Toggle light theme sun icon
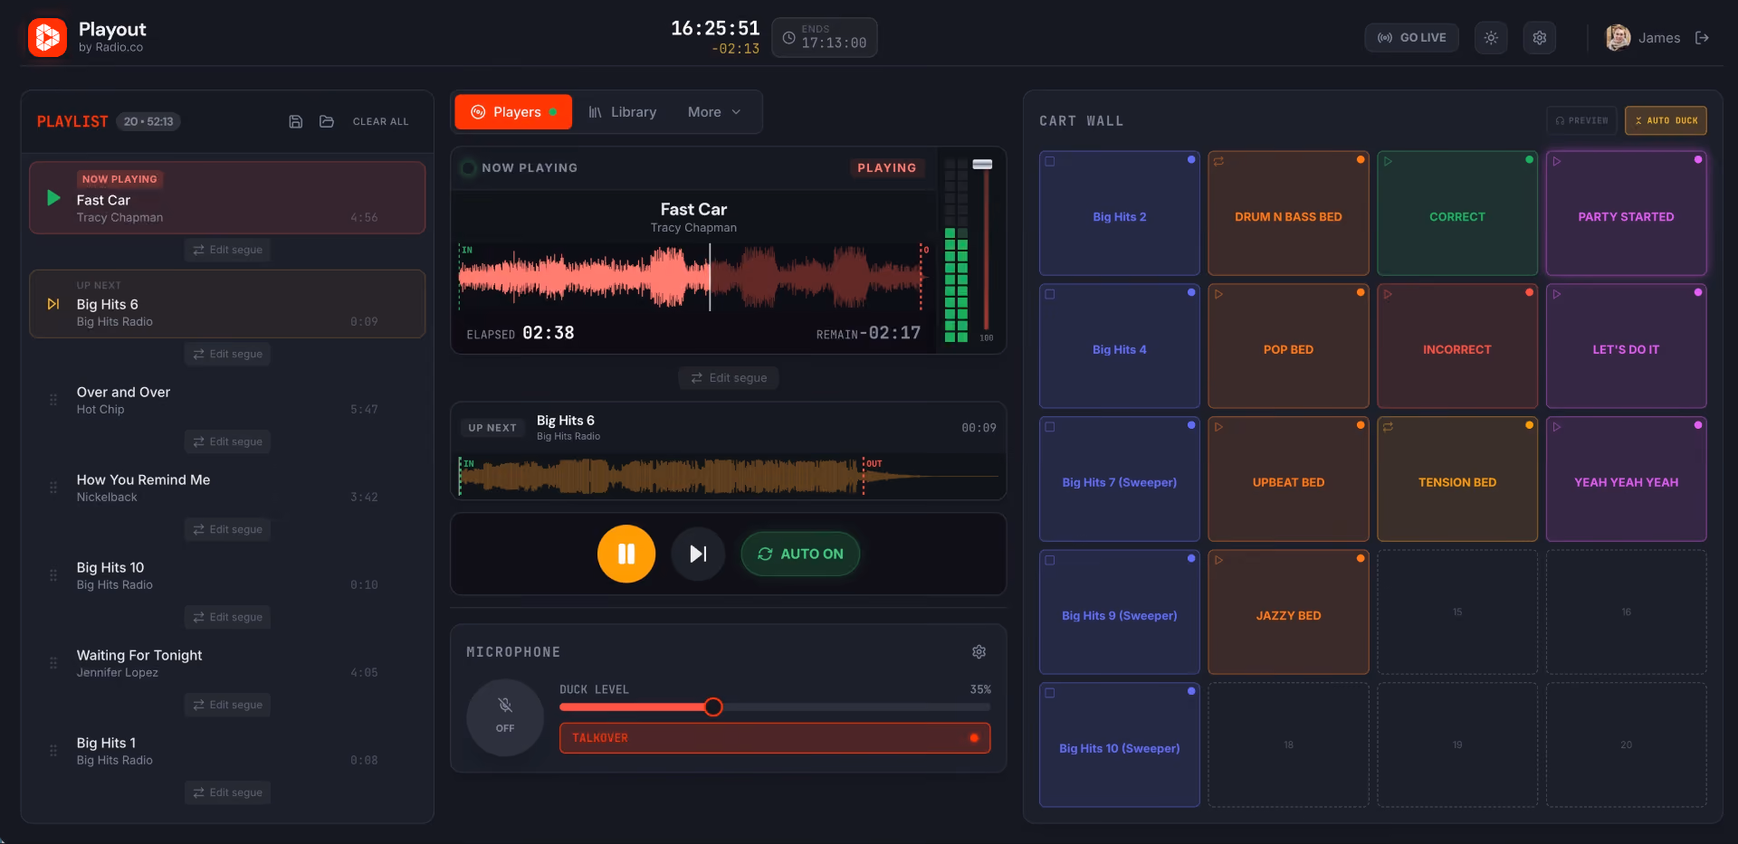The image size is (1738, 844). click(1491, 38)
